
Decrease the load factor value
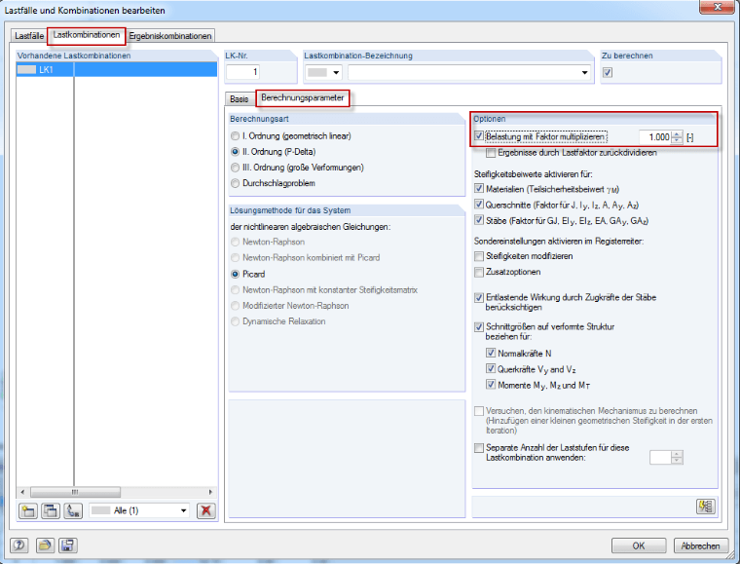tap(678, 140)
